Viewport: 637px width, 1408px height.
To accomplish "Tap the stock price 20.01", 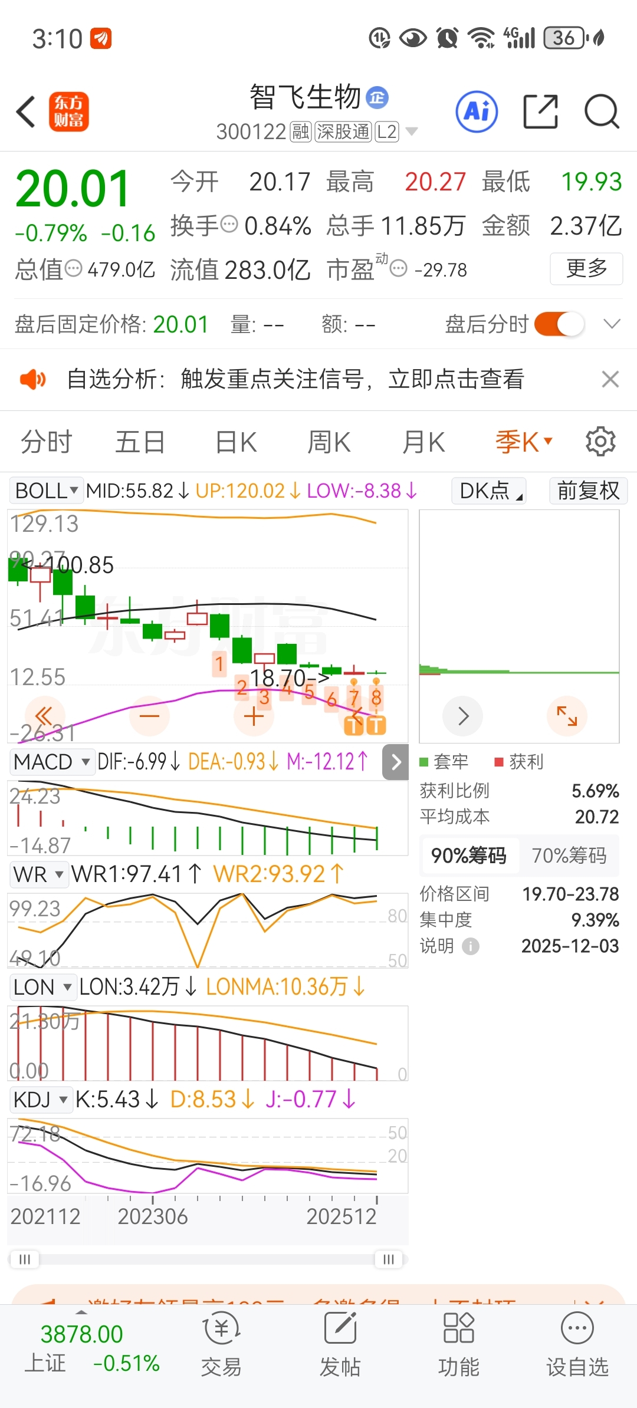I will 73,189.
